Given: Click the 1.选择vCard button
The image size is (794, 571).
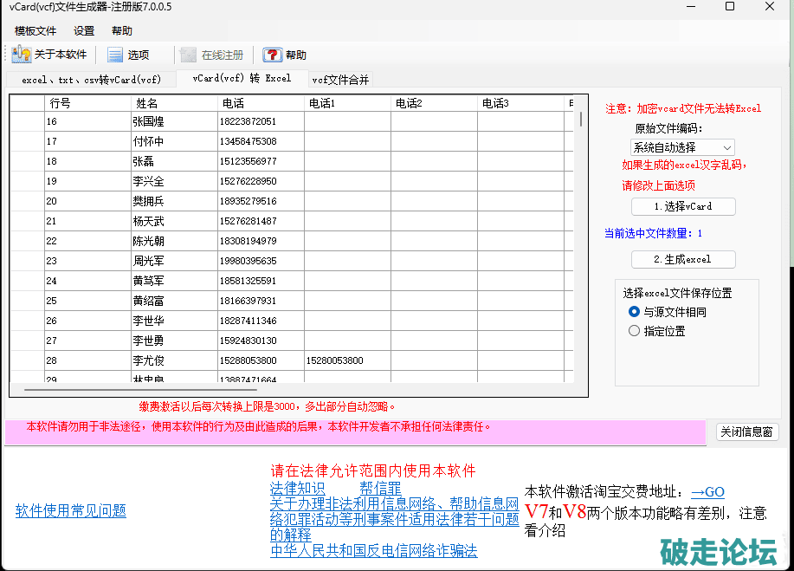Looking at the screenshot, I should 683,206.
